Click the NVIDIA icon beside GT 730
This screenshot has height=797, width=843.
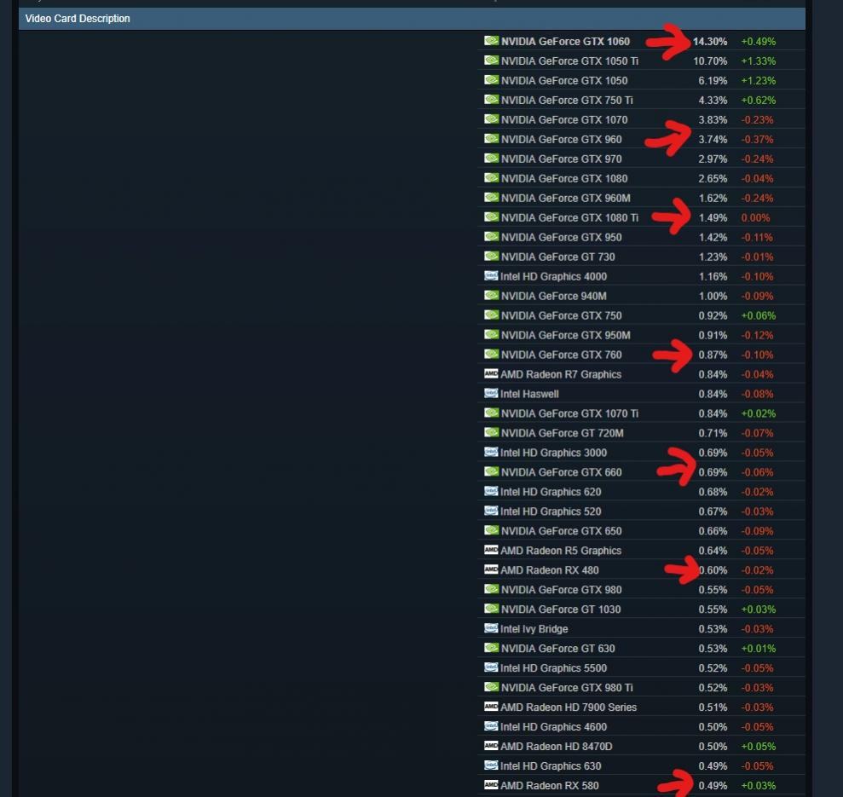(x=491, y=256)
